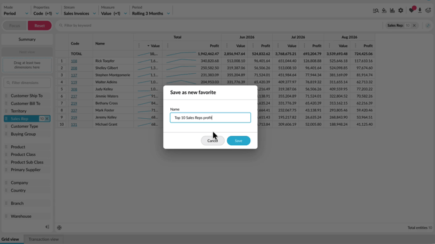
Task: Open column menu dots for Jun 2026 Value
Action: coord(227,46)
